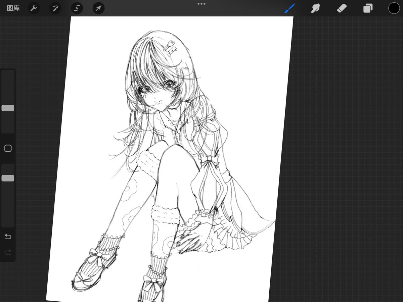Screen dimensions: 403x302
Task: Open the black color swatch picker
Action: pyautogui.click(x=394, y=8)
